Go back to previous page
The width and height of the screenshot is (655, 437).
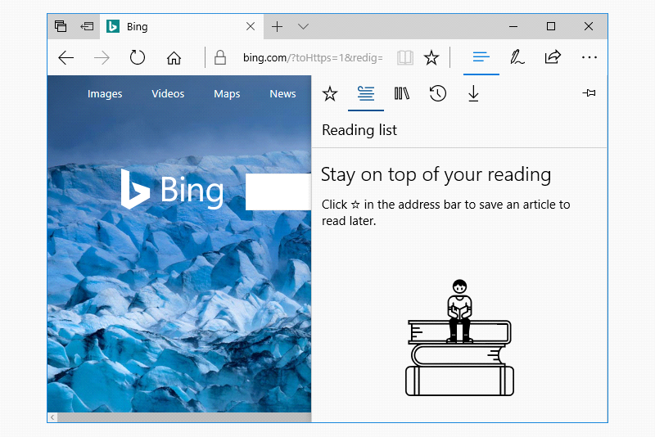pyautogui.click(x=66, y=57)
